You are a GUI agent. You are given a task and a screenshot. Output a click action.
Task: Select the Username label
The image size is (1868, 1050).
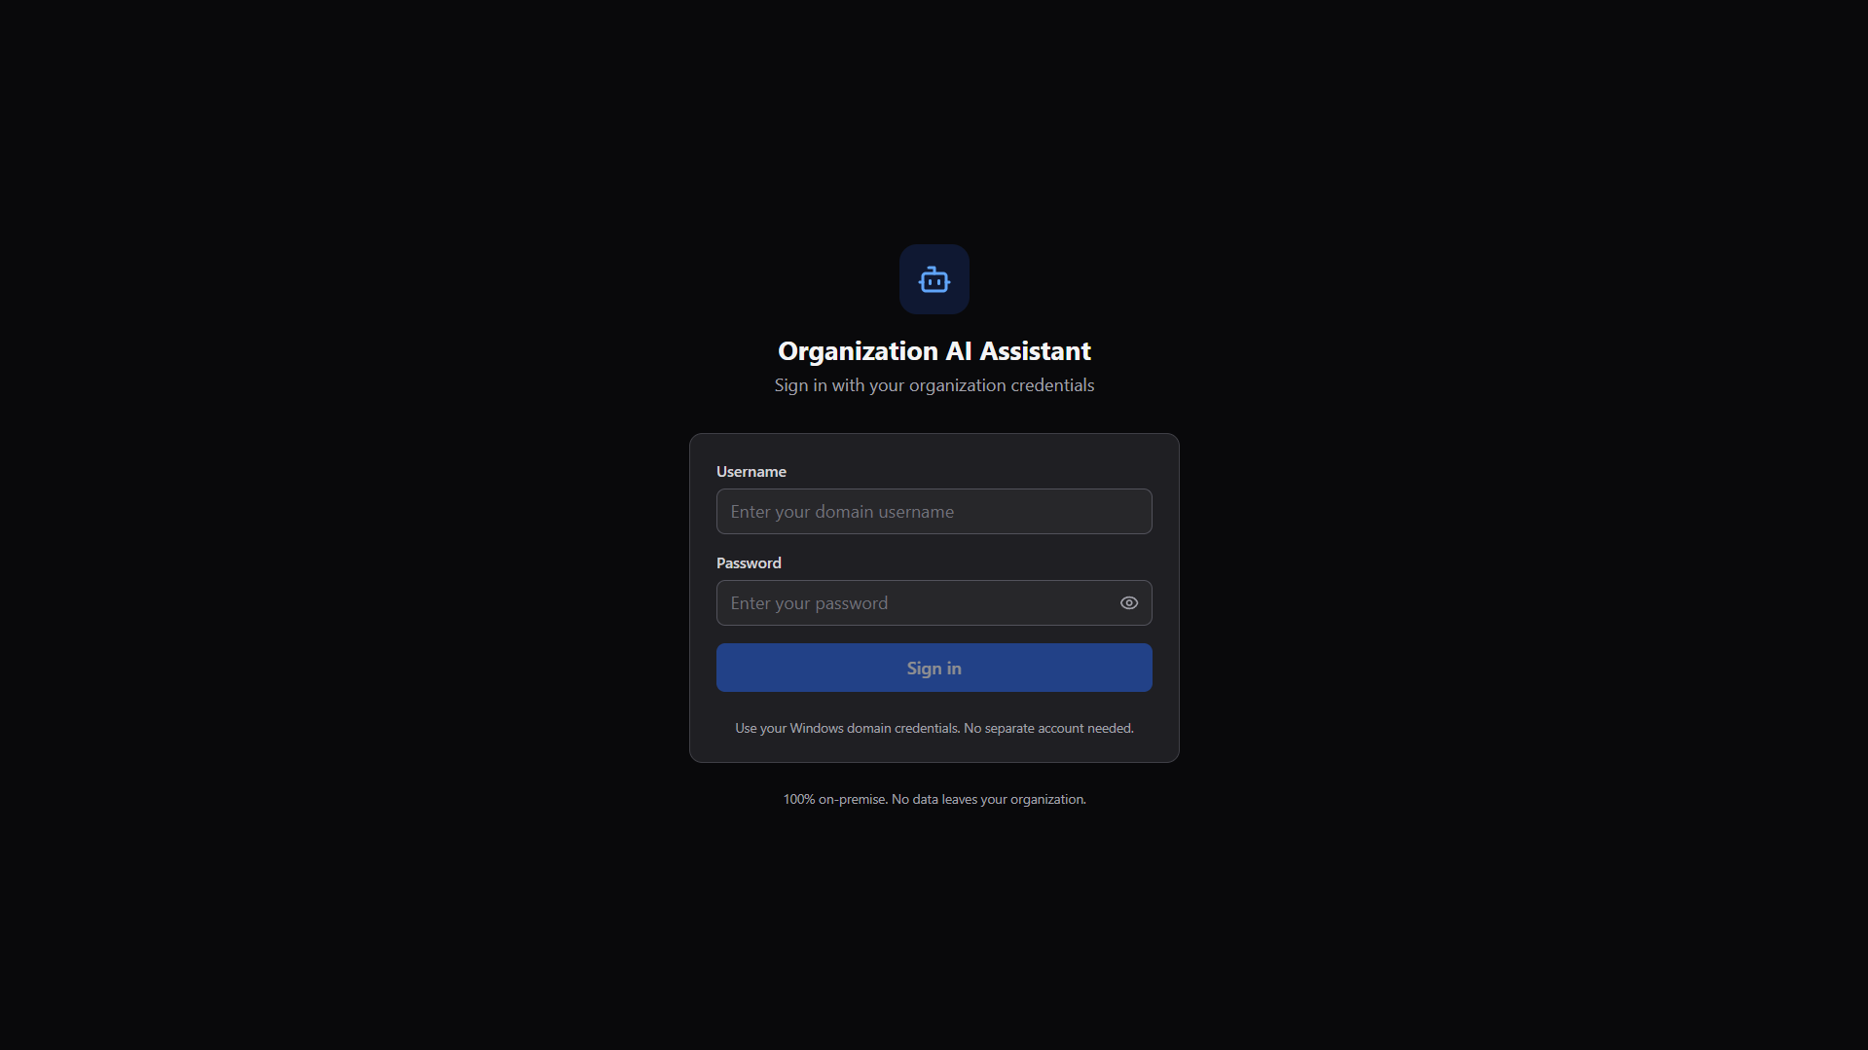pyautogui.click(x=751, y=471)
